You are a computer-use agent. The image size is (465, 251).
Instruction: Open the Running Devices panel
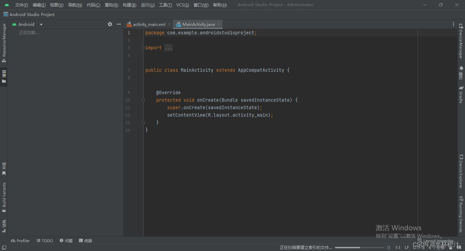click(x=461, y=214)
